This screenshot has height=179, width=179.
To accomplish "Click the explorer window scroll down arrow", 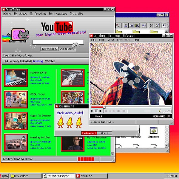I will pyautogui.click(x=166, y=146).
